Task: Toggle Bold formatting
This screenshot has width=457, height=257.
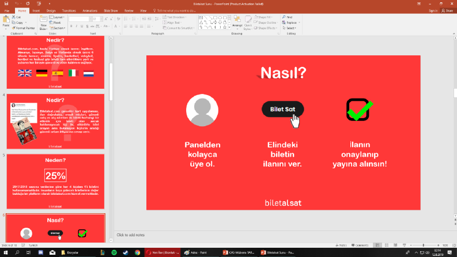Action: click(71, 27)
